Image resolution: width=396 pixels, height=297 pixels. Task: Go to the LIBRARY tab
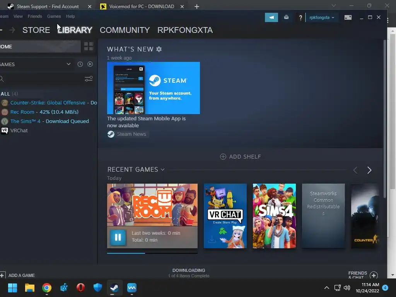click(75, 30)
